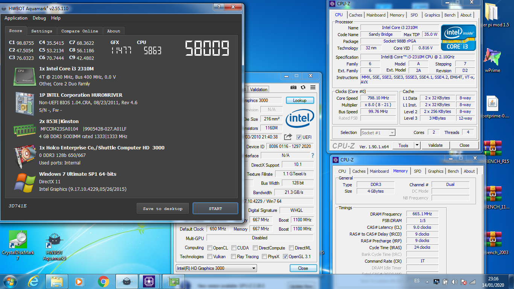This screenshot has width=514, height=289.
Task: Click the CPU chip icon in Aquamark
Action: tap(25, 76)
